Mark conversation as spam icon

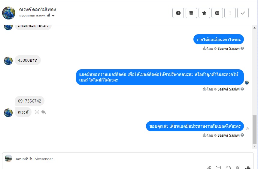(x=178, y=13)
